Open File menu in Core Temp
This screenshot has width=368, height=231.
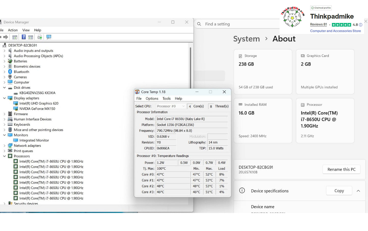click(139, 98)
